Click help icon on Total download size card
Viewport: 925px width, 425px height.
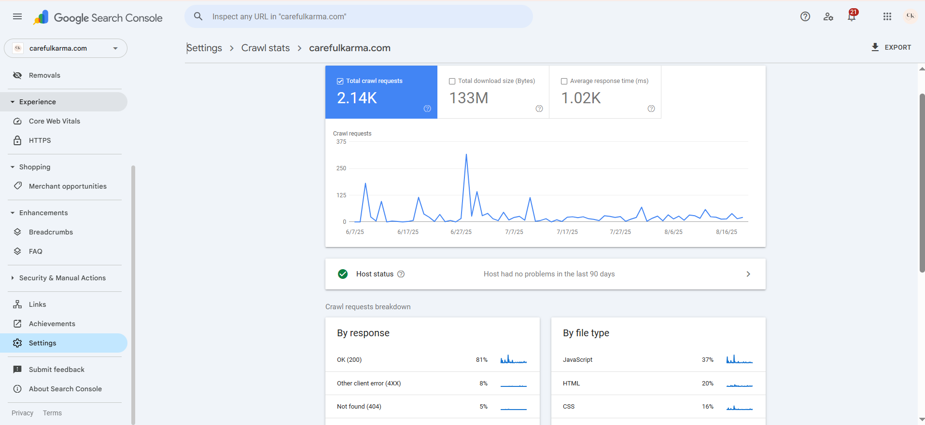(539, 109)
